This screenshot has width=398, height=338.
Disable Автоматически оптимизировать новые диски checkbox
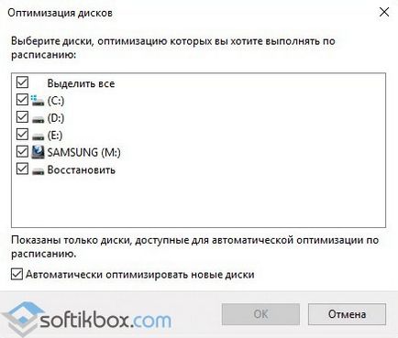17,274
